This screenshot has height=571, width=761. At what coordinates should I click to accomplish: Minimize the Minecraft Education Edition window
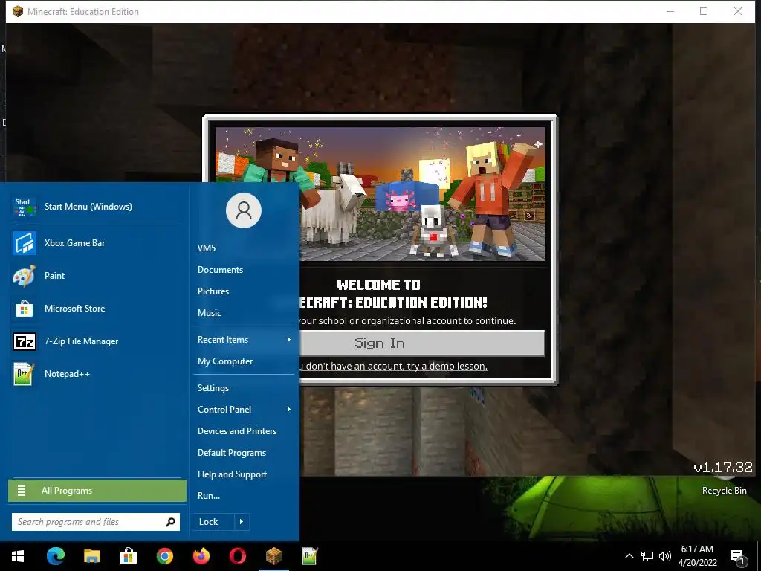point(670,11)
